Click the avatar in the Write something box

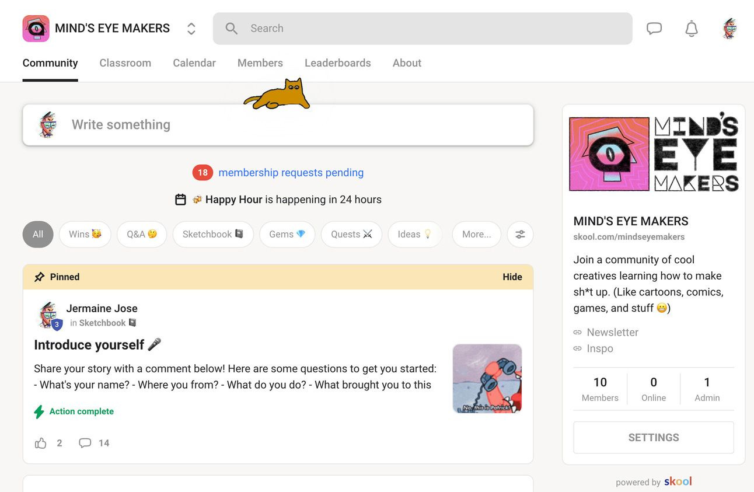tap(48, 125)
